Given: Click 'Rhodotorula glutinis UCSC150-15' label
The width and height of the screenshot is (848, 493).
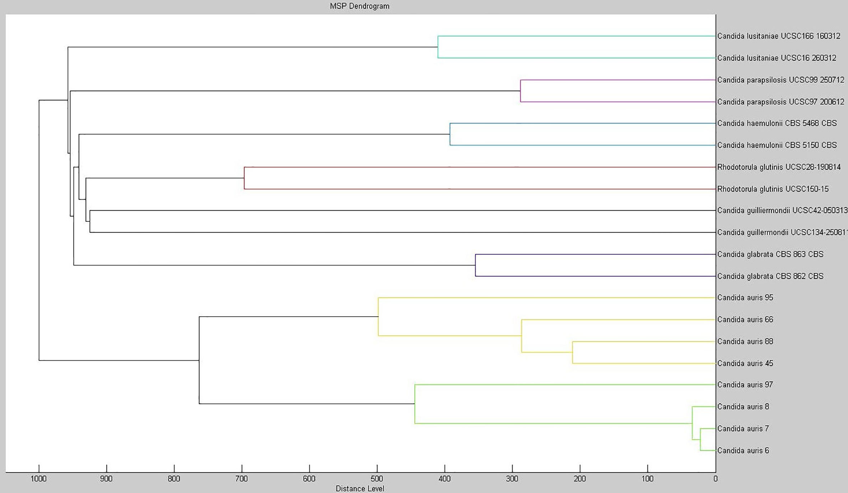Looking at the screenshot, I should pos(773,189).
